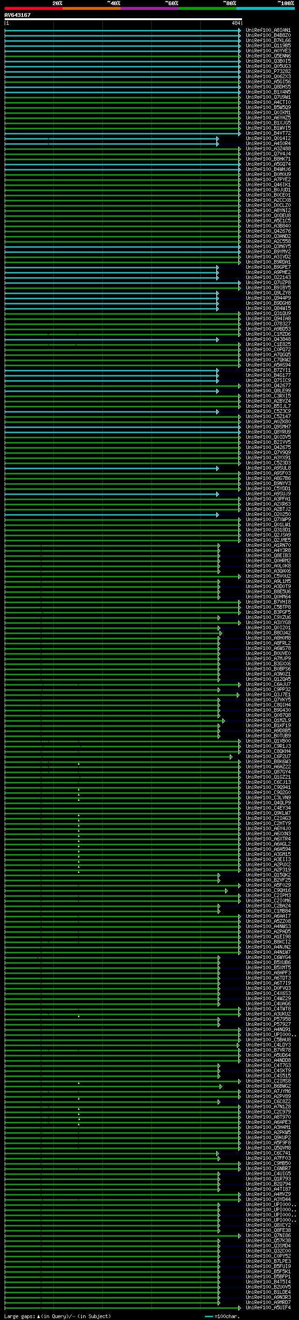Screen dimensions: 299x1320
Task: Select label UniRef100_Q8EIB3
Action: click(x=268, y=555)
